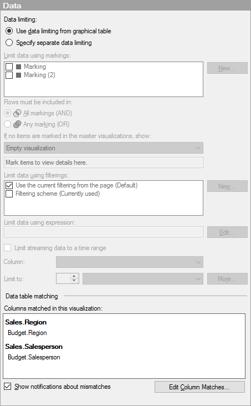Select Specify separate data limiting option
The width and height of the screenshot is (251, 406).
(9, 43)
